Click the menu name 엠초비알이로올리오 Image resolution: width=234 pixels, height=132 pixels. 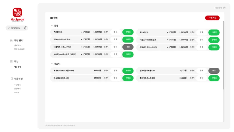[147, 70]
